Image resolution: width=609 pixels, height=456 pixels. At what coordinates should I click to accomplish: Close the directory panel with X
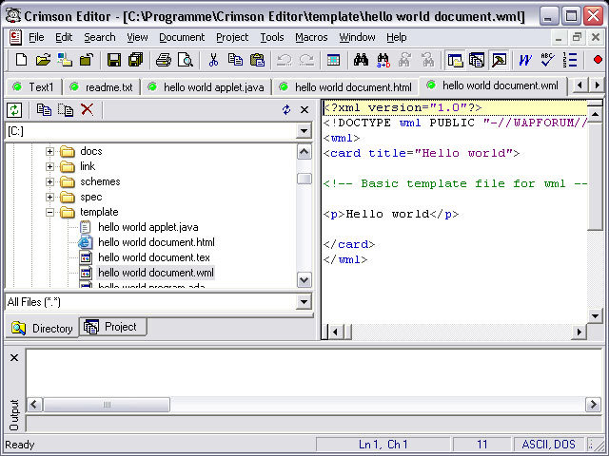coord(304,110)
